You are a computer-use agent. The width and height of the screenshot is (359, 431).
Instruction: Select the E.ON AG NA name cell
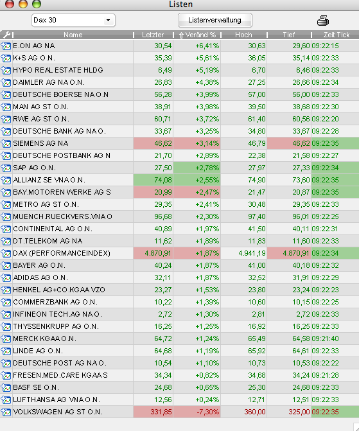[x=73, y=46]
